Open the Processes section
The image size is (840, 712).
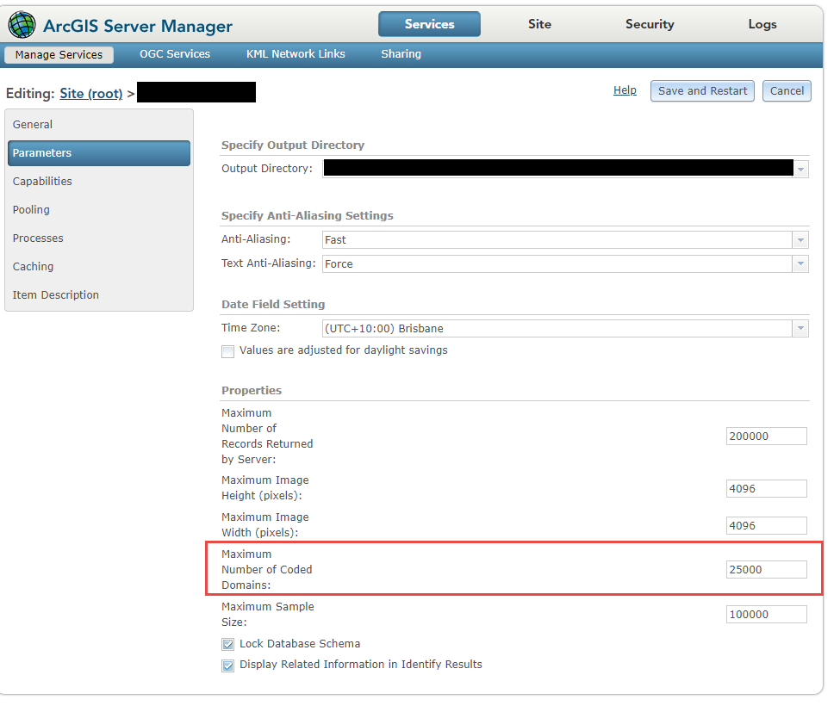click(x=99, y=238)
